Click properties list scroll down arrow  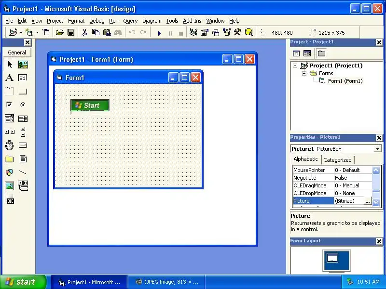(376, 202)
